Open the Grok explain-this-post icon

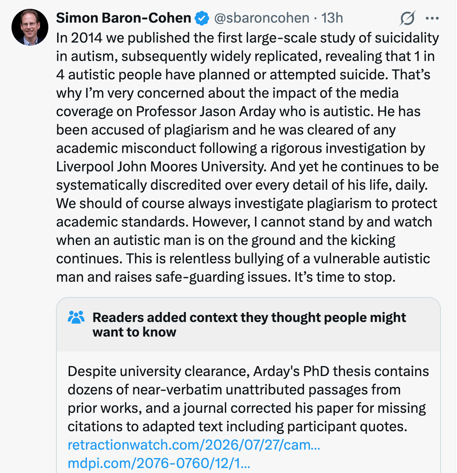[x=408, y=18]
